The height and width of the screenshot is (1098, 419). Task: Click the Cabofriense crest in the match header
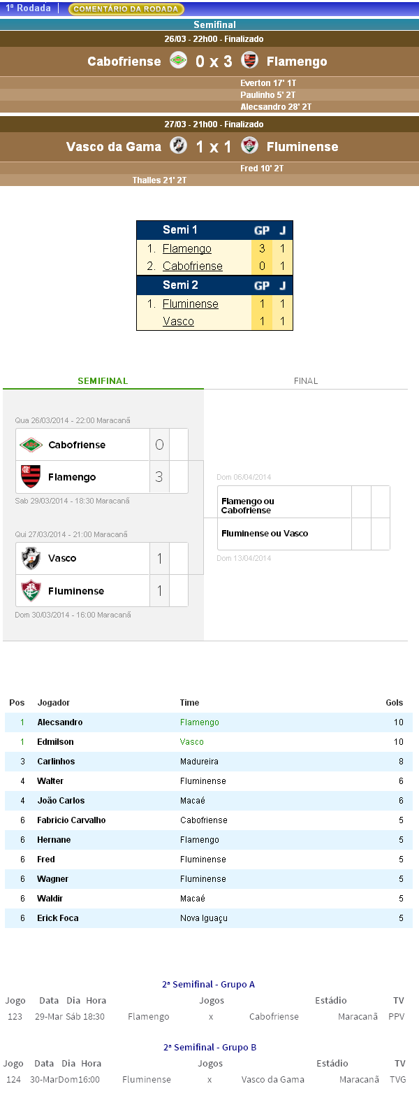pos(178,61)
